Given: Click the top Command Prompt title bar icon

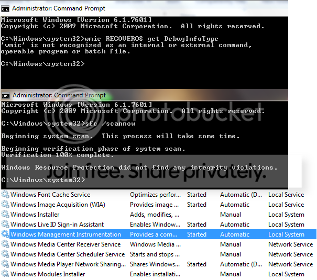Looking at the screenshot, I should pyautogui.click(x=5, y=9).
